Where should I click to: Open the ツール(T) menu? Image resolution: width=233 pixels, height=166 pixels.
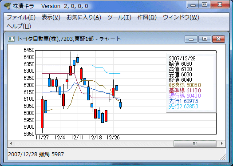coord(119,17)
